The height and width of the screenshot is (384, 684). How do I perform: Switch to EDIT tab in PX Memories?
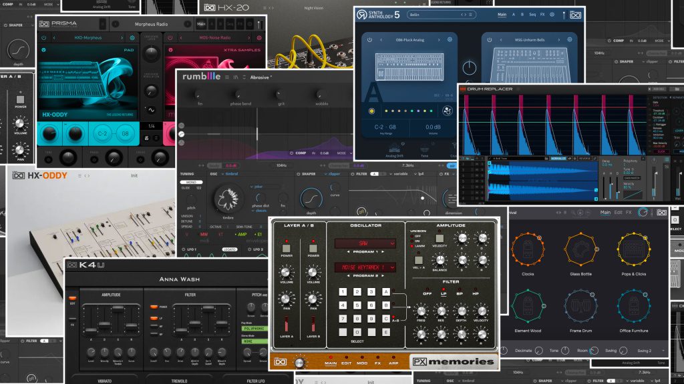[347, 362]
